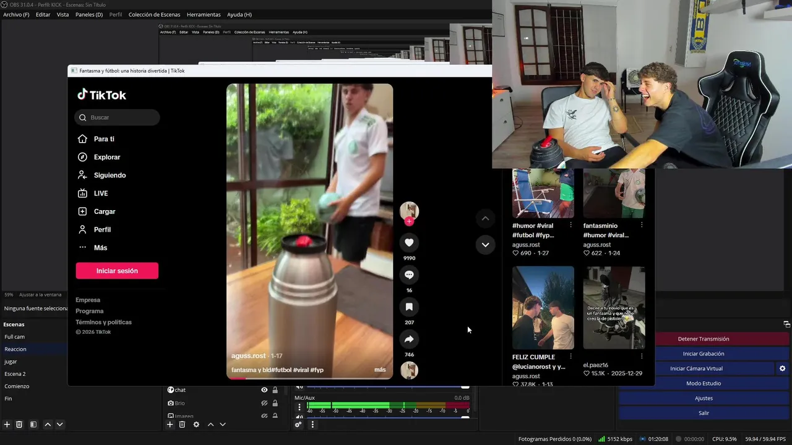The height and width of the screenshot is (445, 792).
Task: Open el.paez16 video thumbnail
Action: pos(614,308)
